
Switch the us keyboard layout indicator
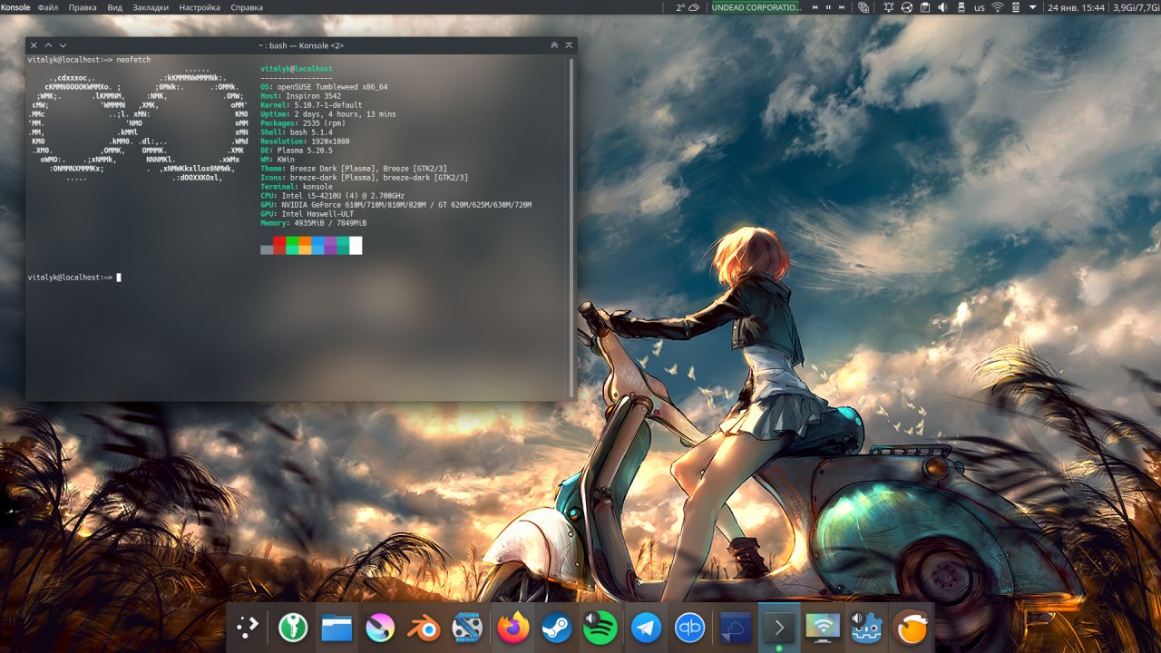[980, 7]
